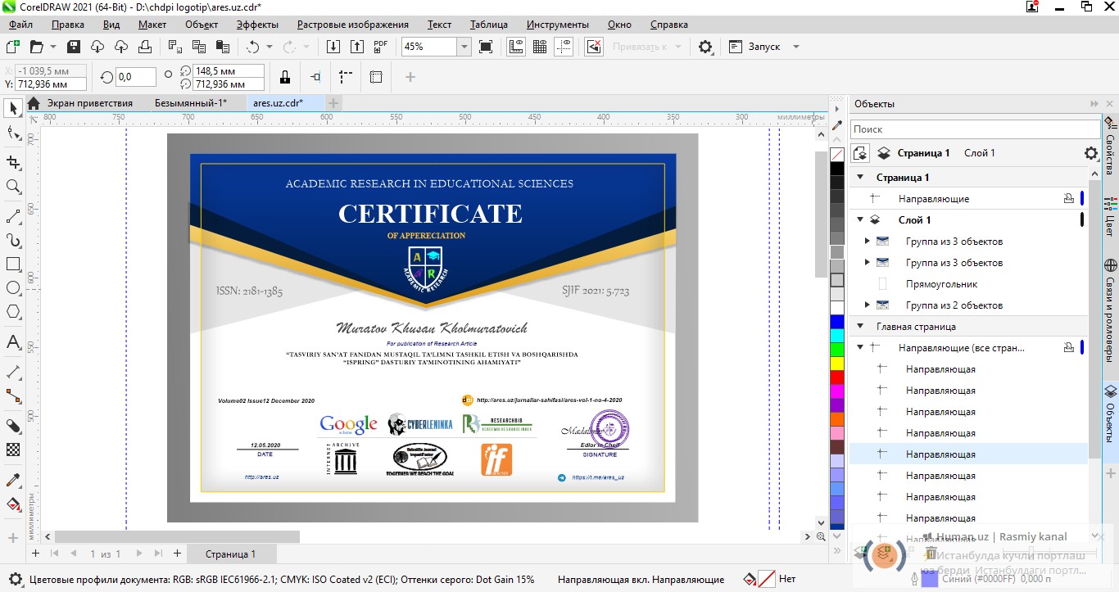Viewport: 1119px width, 592px height.
Task: Open the Инструменты menu
Action: pyautogui.click(x=557, y=25)
